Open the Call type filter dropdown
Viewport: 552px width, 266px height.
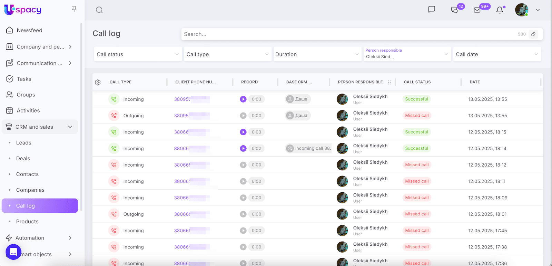coord(227,54)
